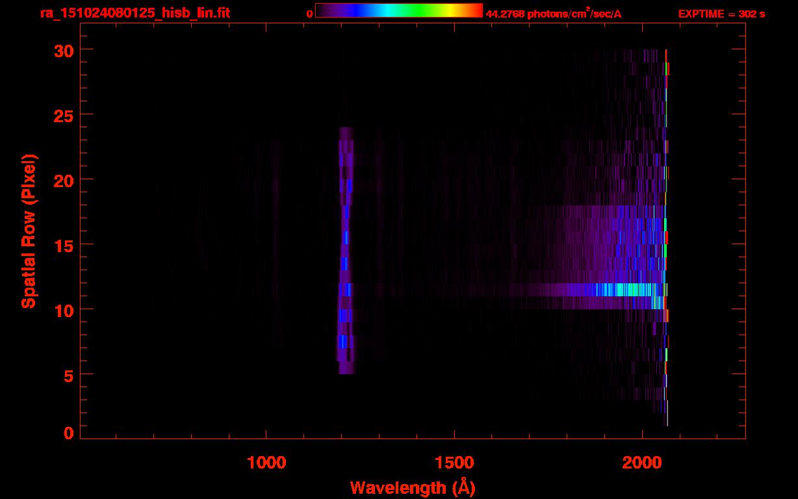Click the 44.2768 photons/cm²/sec/A label

pyautogui.click(x=554, y=13)
